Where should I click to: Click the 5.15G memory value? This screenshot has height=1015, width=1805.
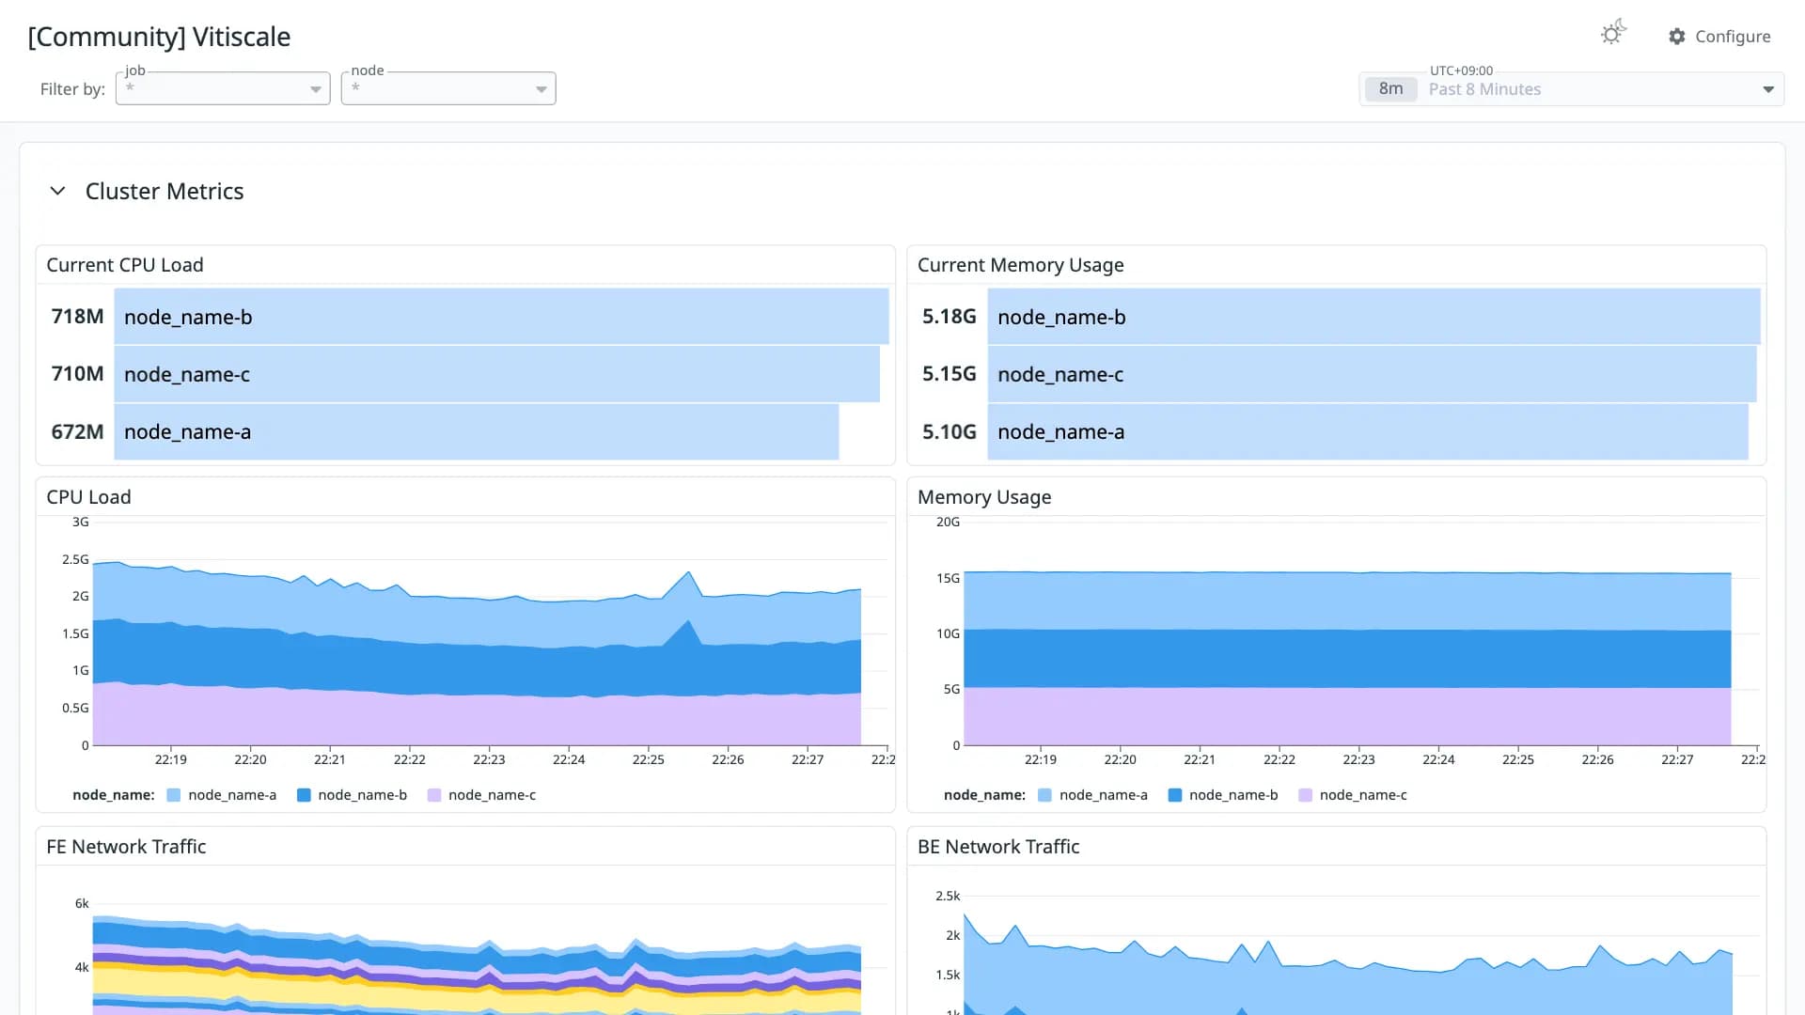(949, 374)
